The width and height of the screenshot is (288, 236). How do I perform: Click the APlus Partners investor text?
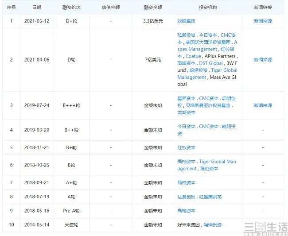tap(220, 56)
